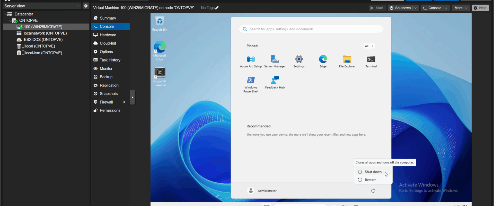Expand the Firewall submenu arrow
The height and width of the screenshot is (206, 494).
pyautogui.click(x=124, y=102)
